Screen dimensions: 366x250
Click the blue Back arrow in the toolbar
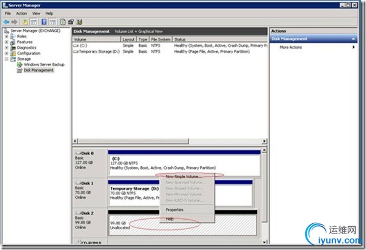[7, 22]
